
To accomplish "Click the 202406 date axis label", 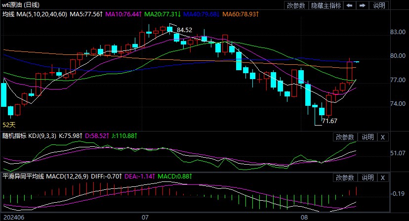I will click(14, 218).
